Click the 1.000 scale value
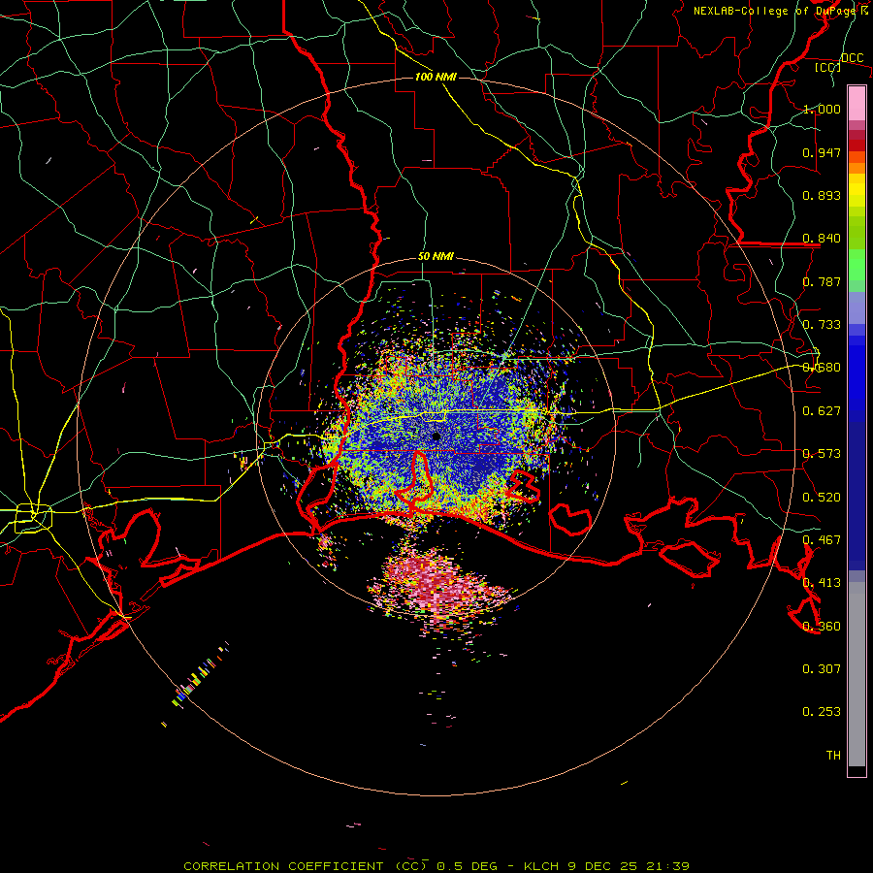 pyautogui.click(x=822, y=109)
